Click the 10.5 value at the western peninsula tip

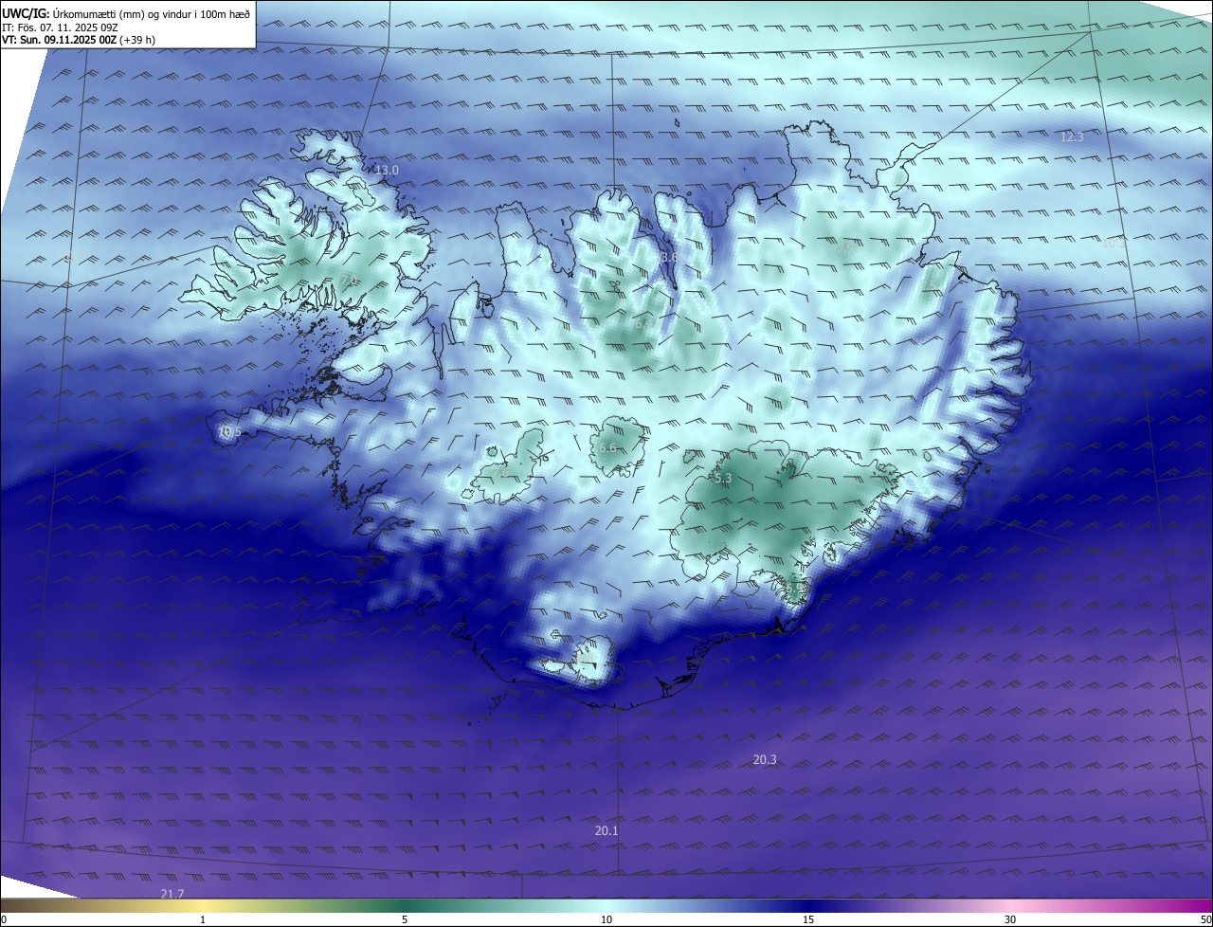(x=229, y=432)
